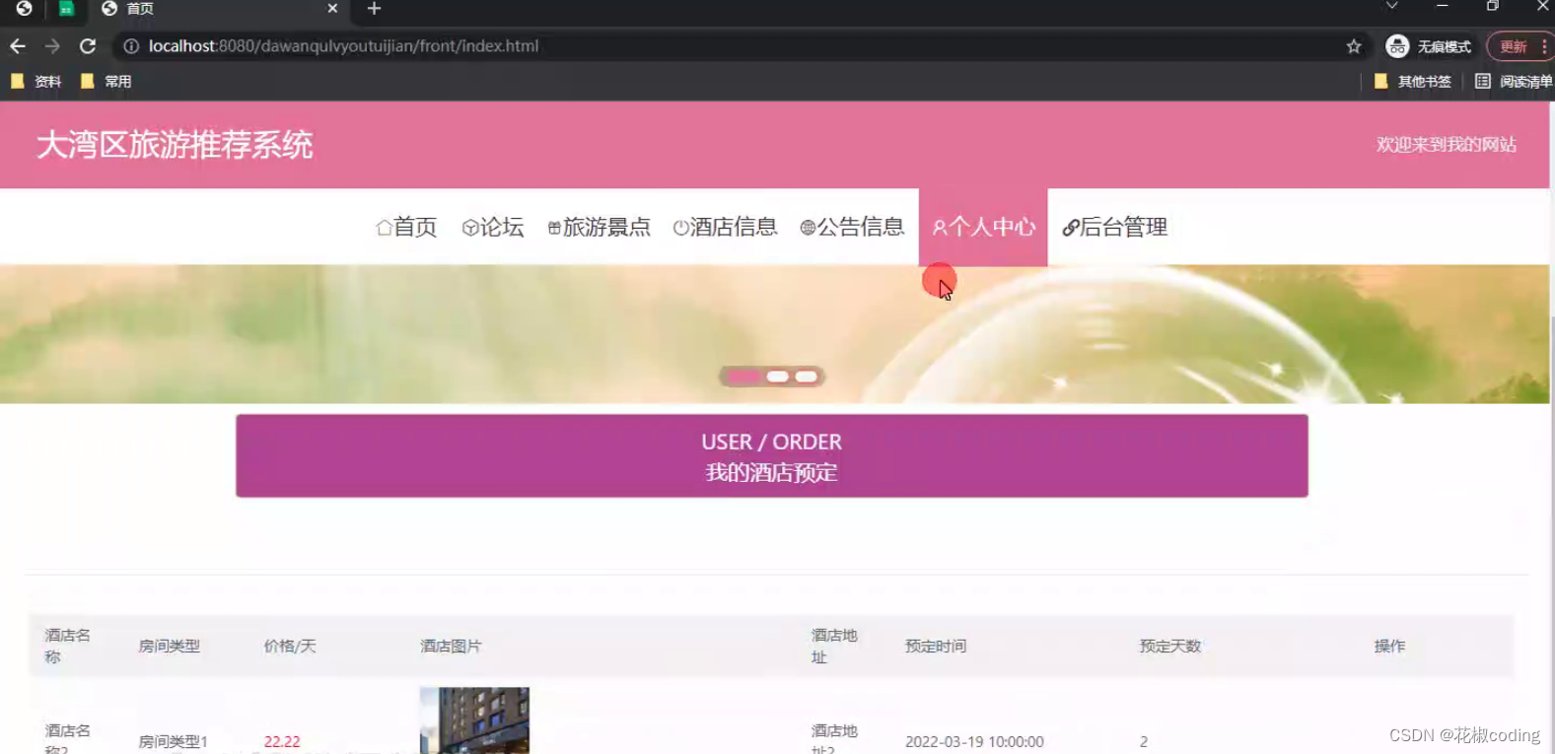Click the 房间类型 column header

coord(169,646)
